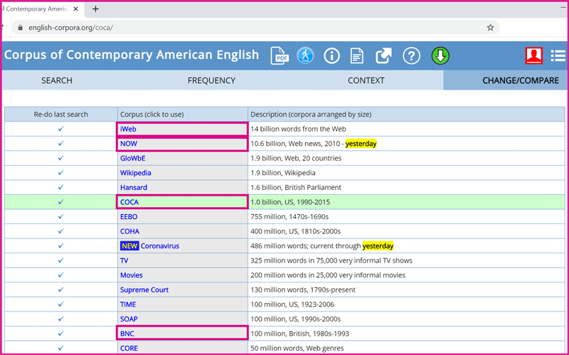Select the NOW corpus link
This screenshot has height=355, width=569.
[x=129, y=144]
